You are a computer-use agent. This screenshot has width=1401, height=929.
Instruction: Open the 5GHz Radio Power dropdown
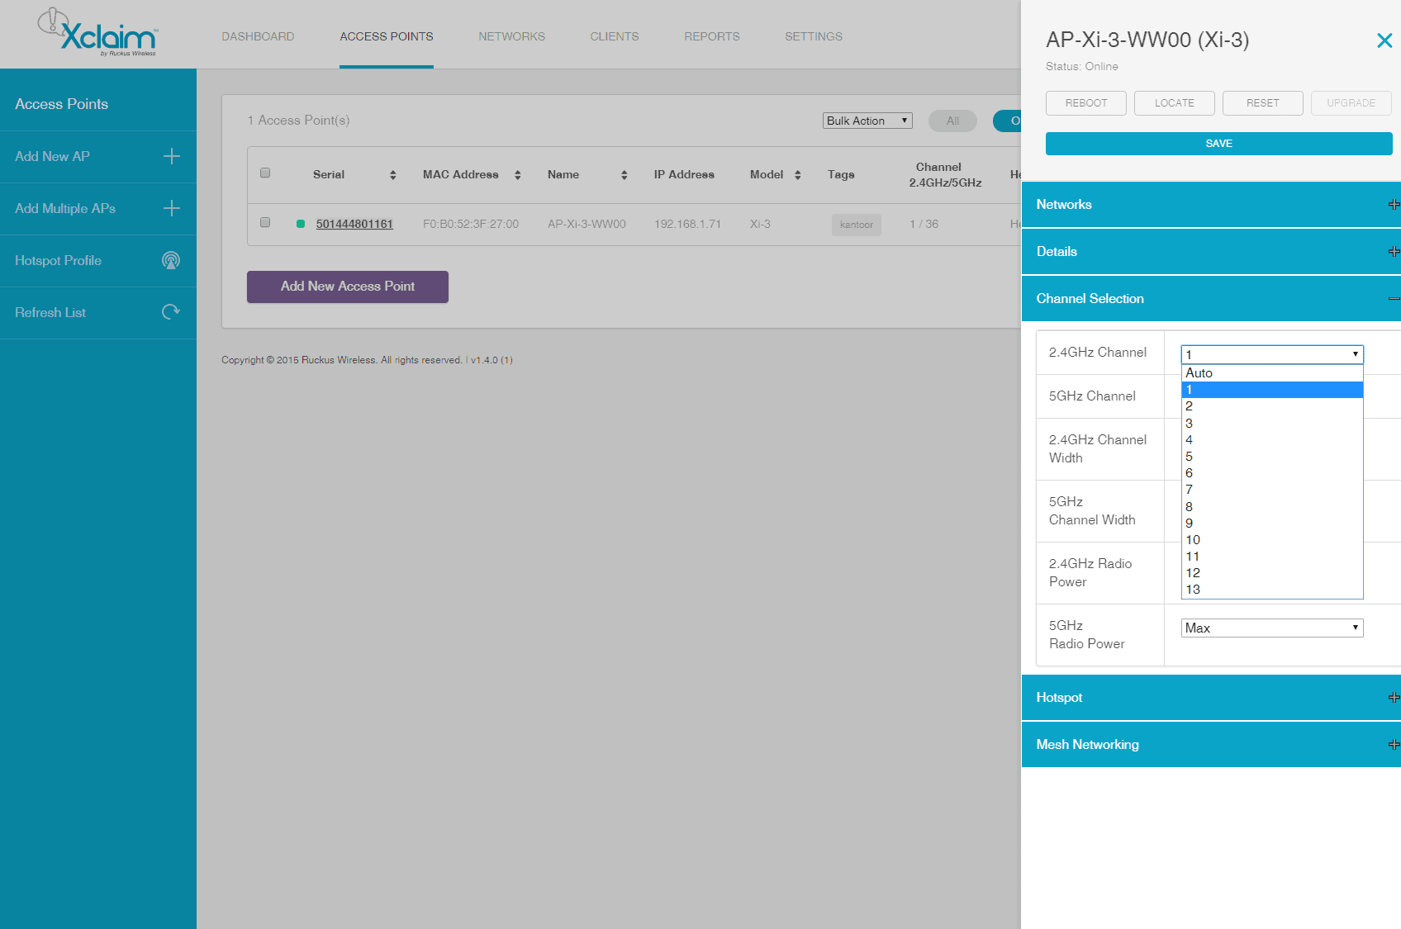pyautogui.click(x=1272, y=628)
